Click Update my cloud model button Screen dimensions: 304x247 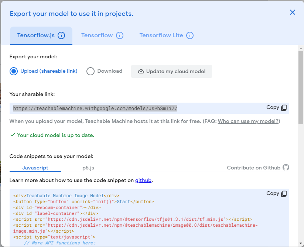(172, 72)
